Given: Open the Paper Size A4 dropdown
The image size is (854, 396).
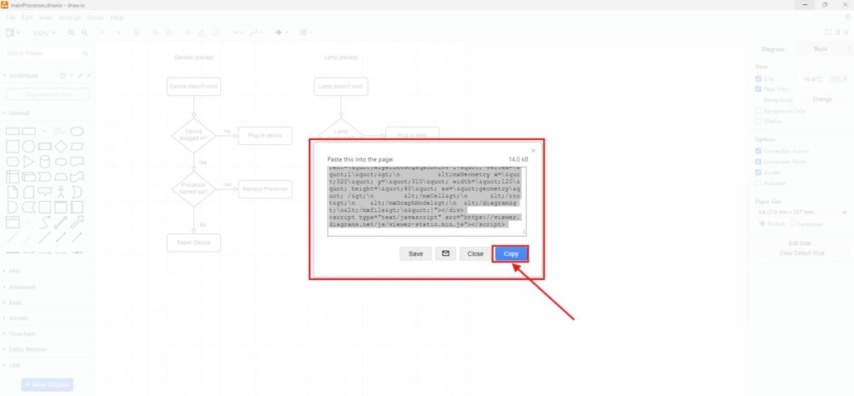Looking at the screenshot, I should pyautogui.click(x=801, y=212).
